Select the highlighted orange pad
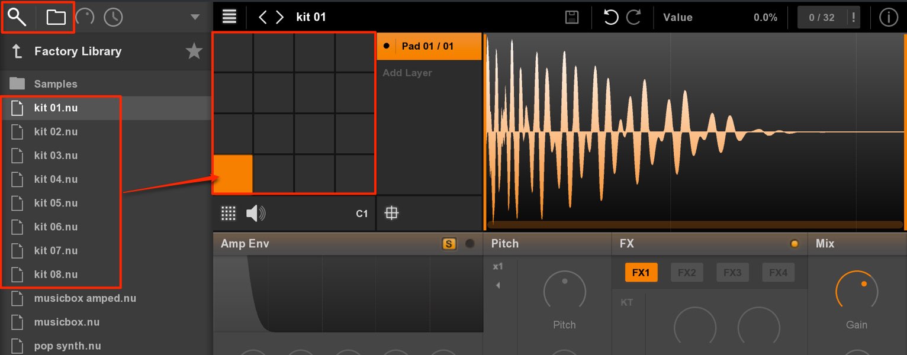The width and height of the screenshot is (907, 355). click(x=233, y=174)
